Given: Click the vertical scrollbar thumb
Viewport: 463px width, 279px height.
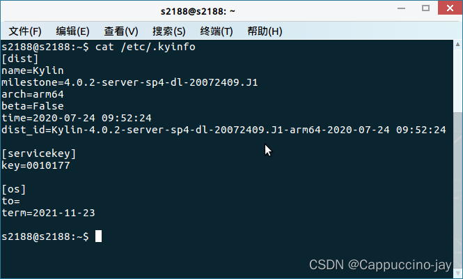Looking at the screenshot, I should pos(457,190).
